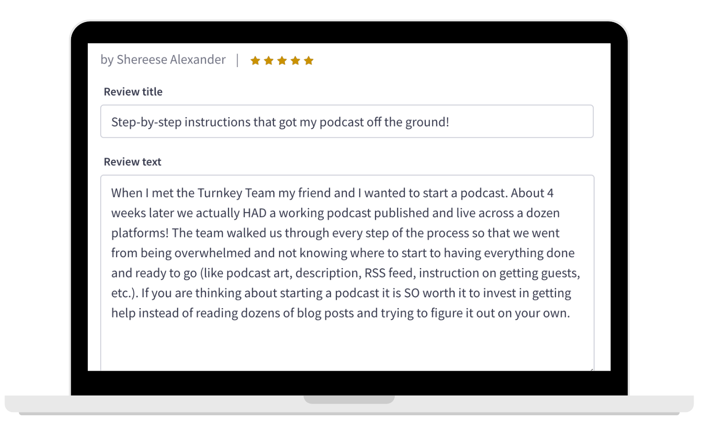
Task: Click "etc.)." in the review text
Action: pyautogui.click(x=125, y=293)
